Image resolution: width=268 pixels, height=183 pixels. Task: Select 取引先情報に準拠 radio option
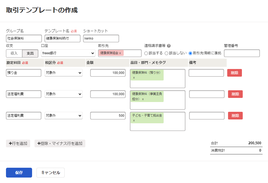190,53
